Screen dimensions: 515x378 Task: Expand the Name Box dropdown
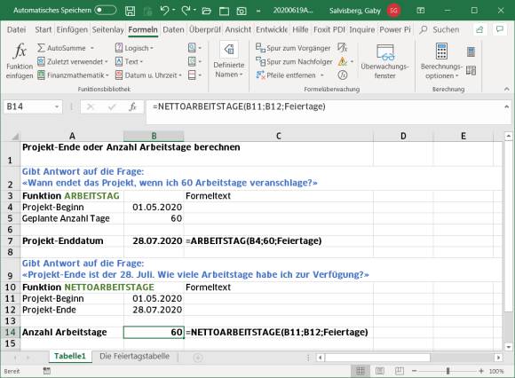(x=57, y=106)
